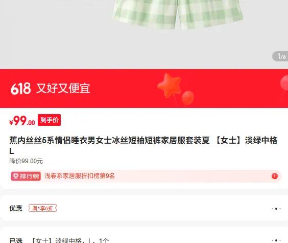Select the product title 蕉内丝丝5系情侣睡衣

[143, 145]
